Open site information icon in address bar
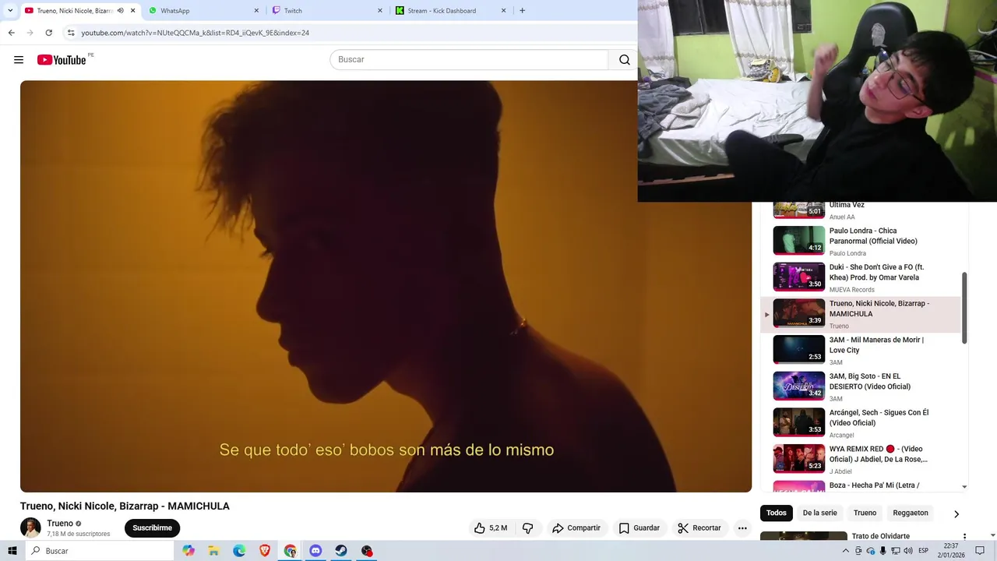 [x=71, y=33]
